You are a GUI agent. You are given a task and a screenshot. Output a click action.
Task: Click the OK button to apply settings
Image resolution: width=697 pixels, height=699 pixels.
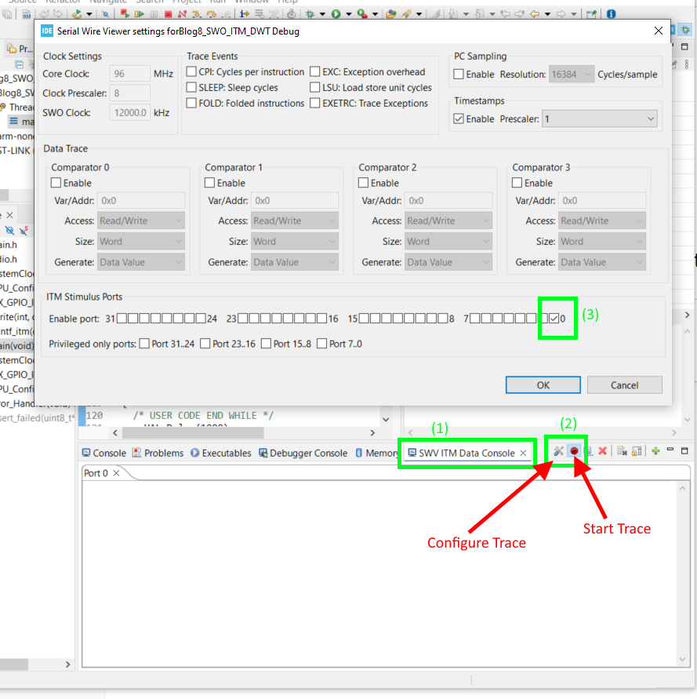(x=543, y=384)
